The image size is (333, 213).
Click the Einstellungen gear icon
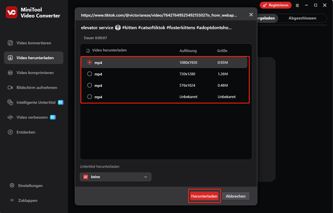[x=12, y=186]
